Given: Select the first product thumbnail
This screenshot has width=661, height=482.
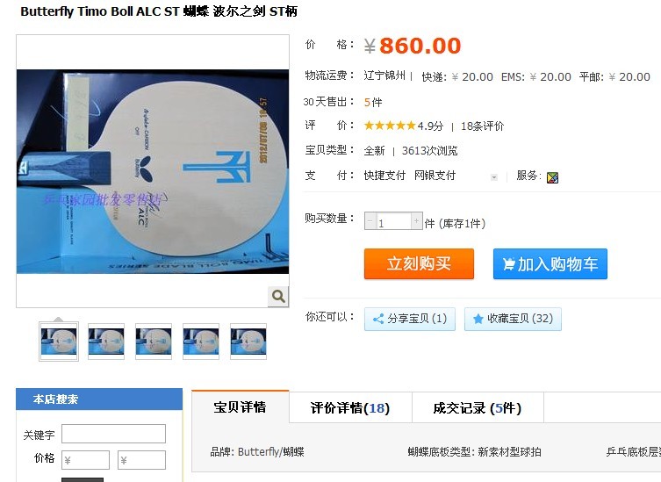Looking at the screenshot, I should (59, 342).
